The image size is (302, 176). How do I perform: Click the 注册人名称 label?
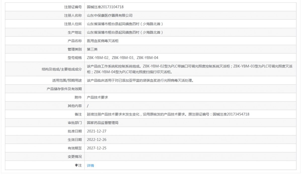(73, 15)
